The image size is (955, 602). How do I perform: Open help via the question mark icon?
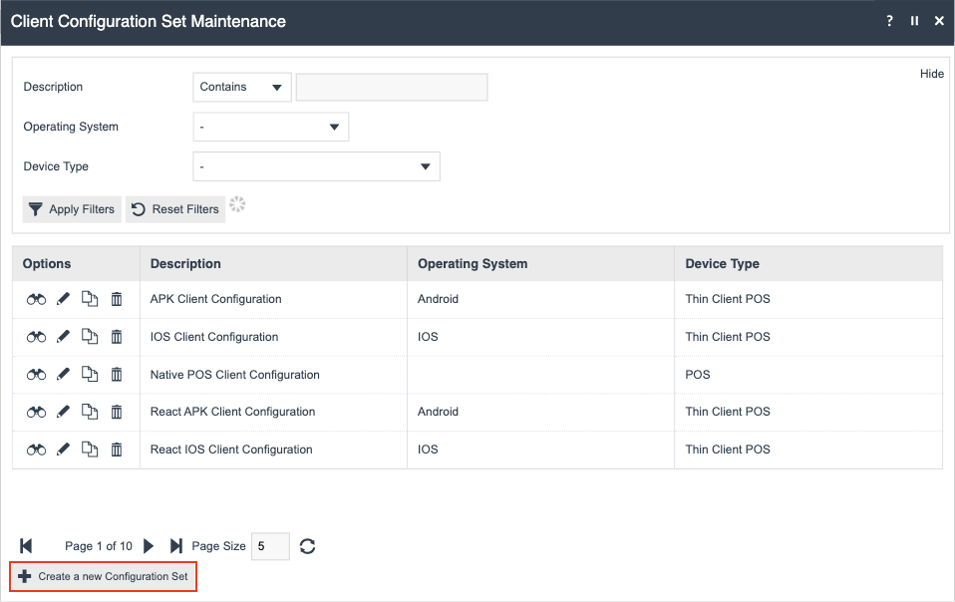889,21
